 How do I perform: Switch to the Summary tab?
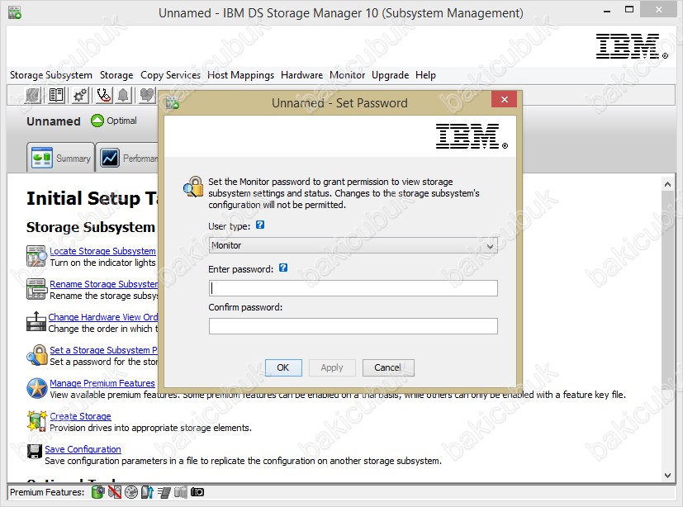pyautogui.click(x=60, y=158)
